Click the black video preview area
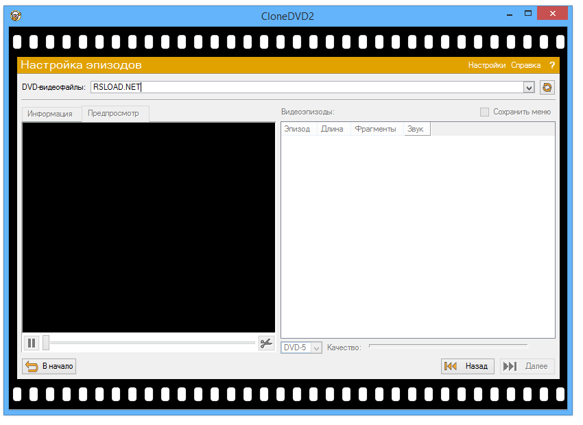 [149, 228]
